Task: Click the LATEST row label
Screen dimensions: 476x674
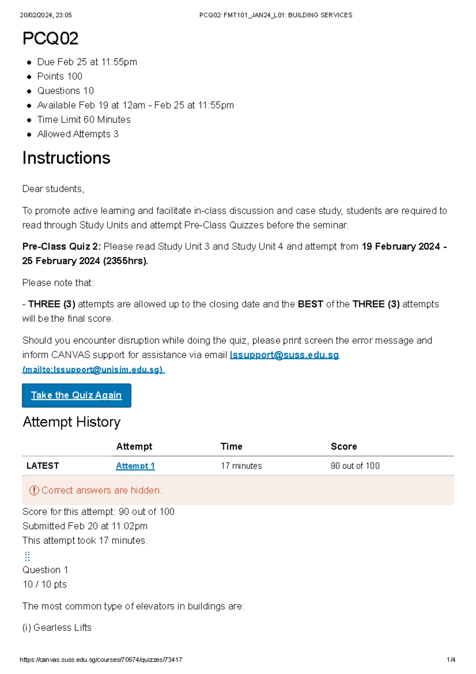Action: point(42,466)
